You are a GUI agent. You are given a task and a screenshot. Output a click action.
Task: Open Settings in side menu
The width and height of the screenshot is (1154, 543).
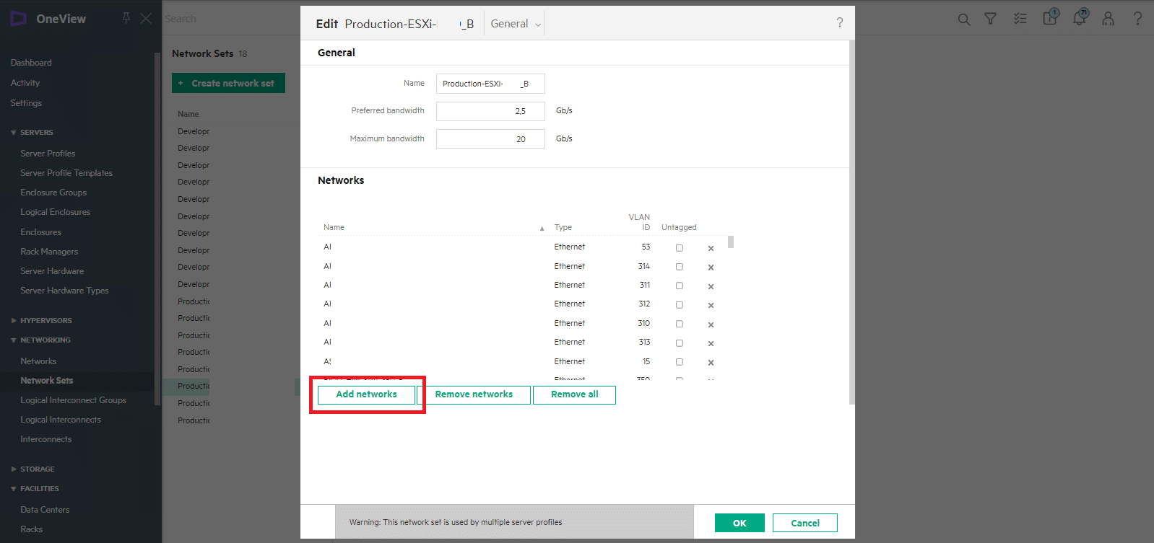coord(26,103)
